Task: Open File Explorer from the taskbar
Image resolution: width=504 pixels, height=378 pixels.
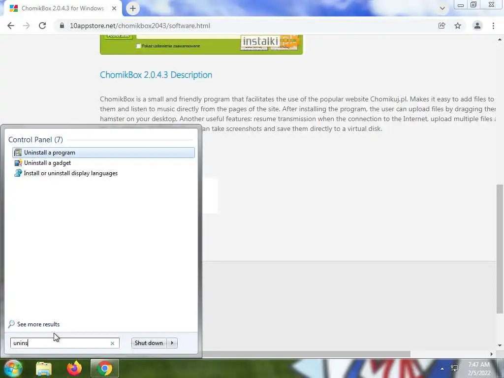Action: [44, 368]
